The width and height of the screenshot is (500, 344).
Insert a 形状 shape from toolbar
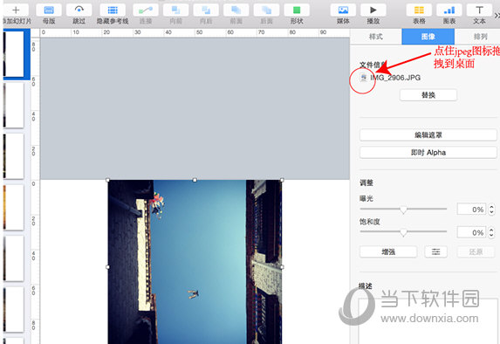(297, 10)
